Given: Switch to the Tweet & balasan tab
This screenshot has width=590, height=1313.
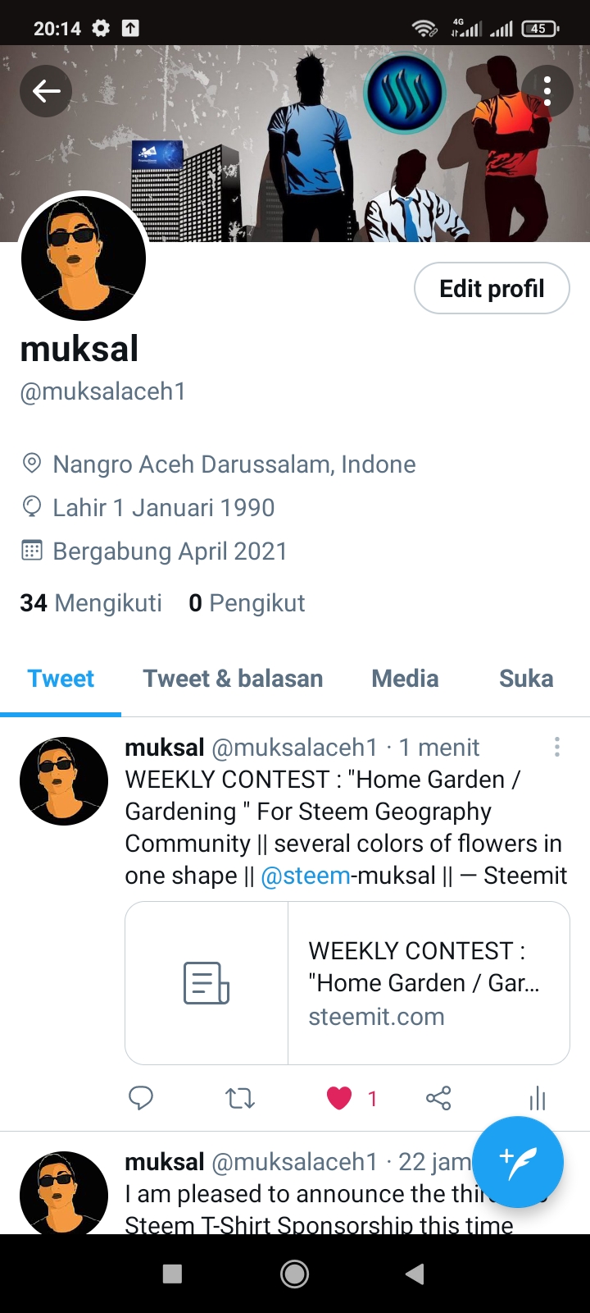Looking at the screenshot, I should (233, 679).
